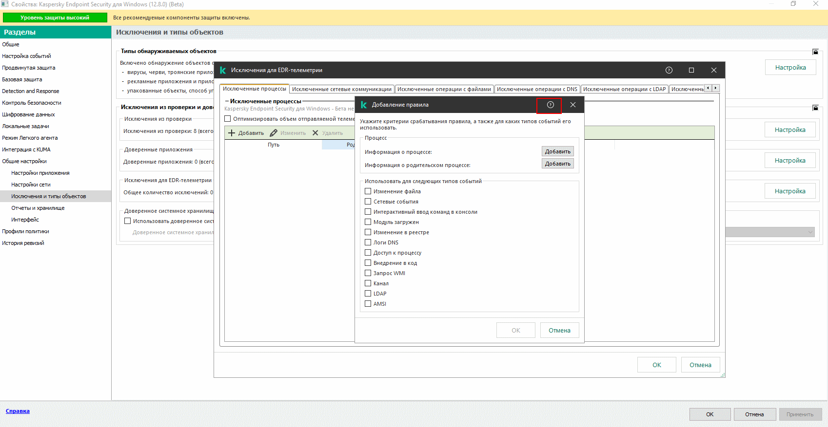Open the Справка link
The image size is (828, 427).
coord(18,411)
